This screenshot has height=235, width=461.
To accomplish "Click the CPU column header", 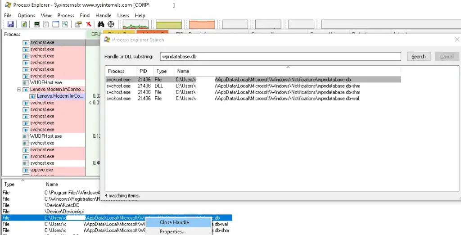I will click(94, 34).
